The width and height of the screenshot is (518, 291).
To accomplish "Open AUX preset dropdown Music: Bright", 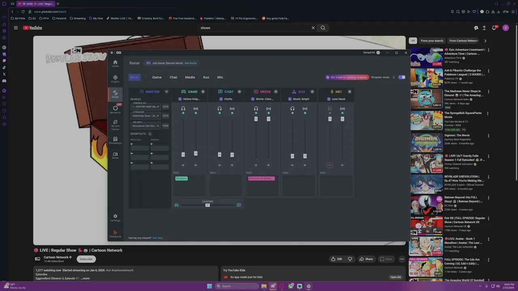I will pos(299,99).
